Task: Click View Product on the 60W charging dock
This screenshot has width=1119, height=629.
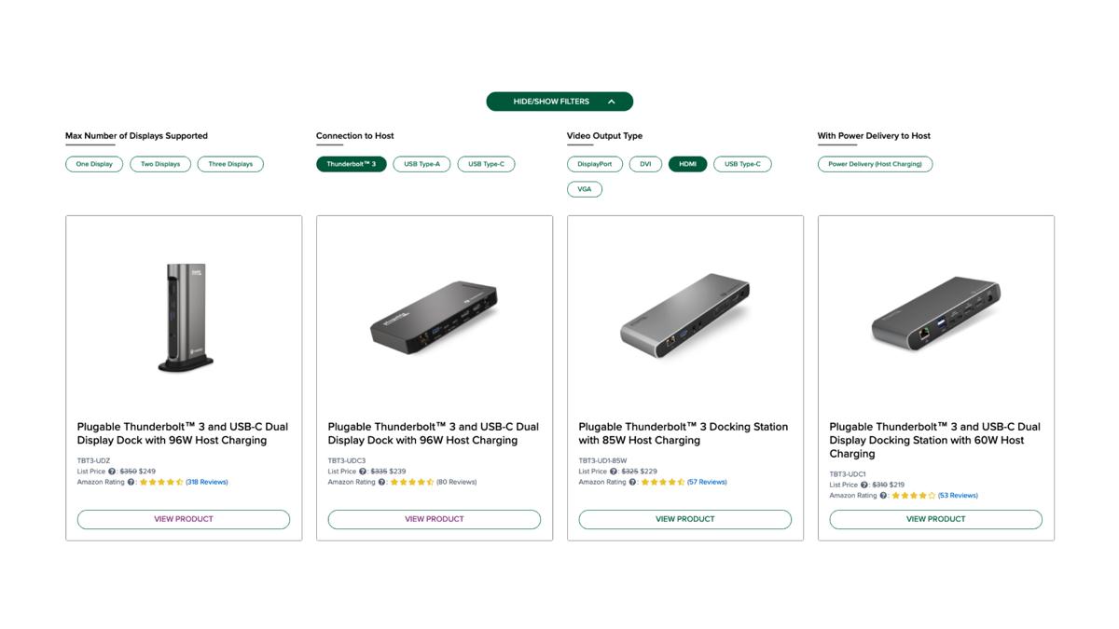Action: click(x=935, y=519)
